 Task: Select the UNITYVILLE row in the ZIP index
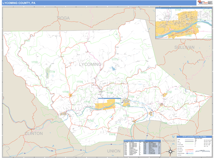[x=152, y=151]
